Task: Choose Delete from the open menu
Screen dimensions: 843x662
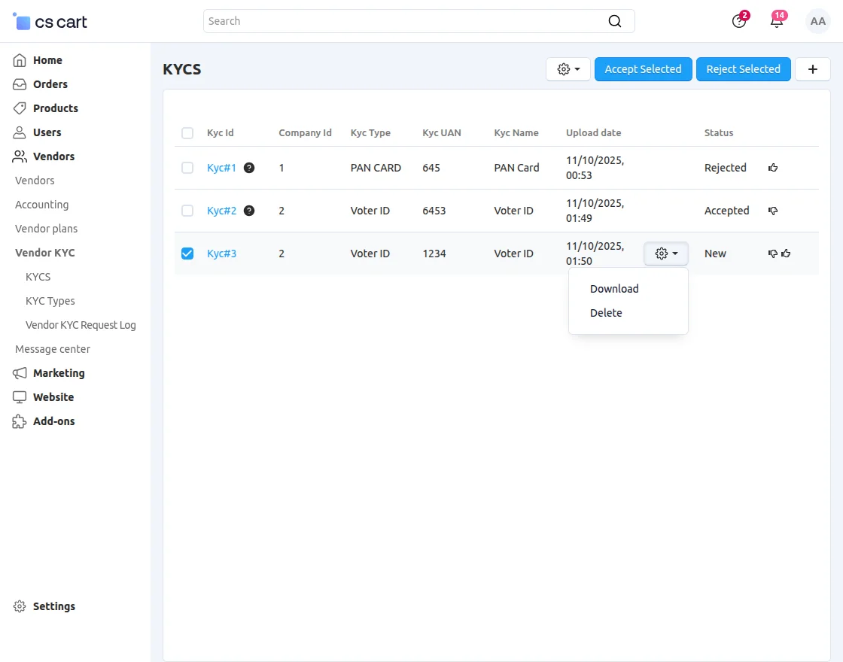Action: (x=606, y=313)
